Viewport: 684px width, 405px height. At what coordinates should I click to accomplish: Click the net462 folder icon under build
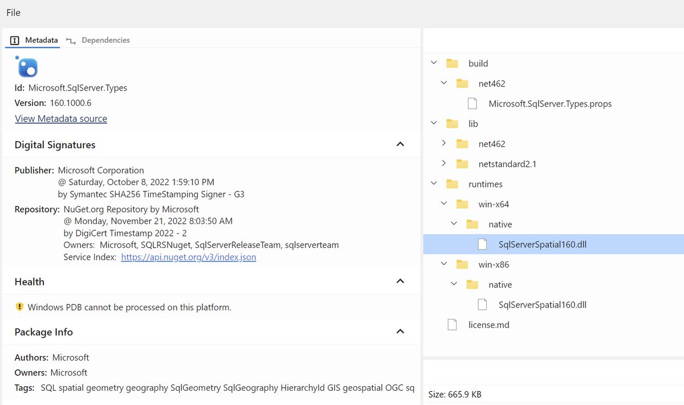point(462,84)
